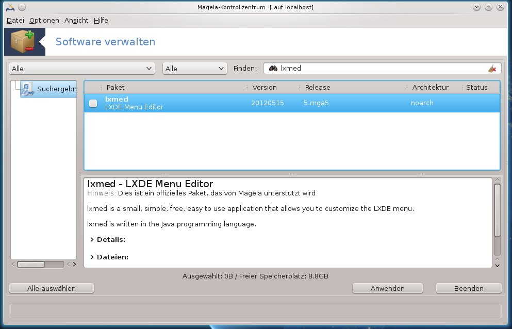This screenshot has width=512, height=329.
Task: Sort by the Paket column header
Action: pos(173,87)
